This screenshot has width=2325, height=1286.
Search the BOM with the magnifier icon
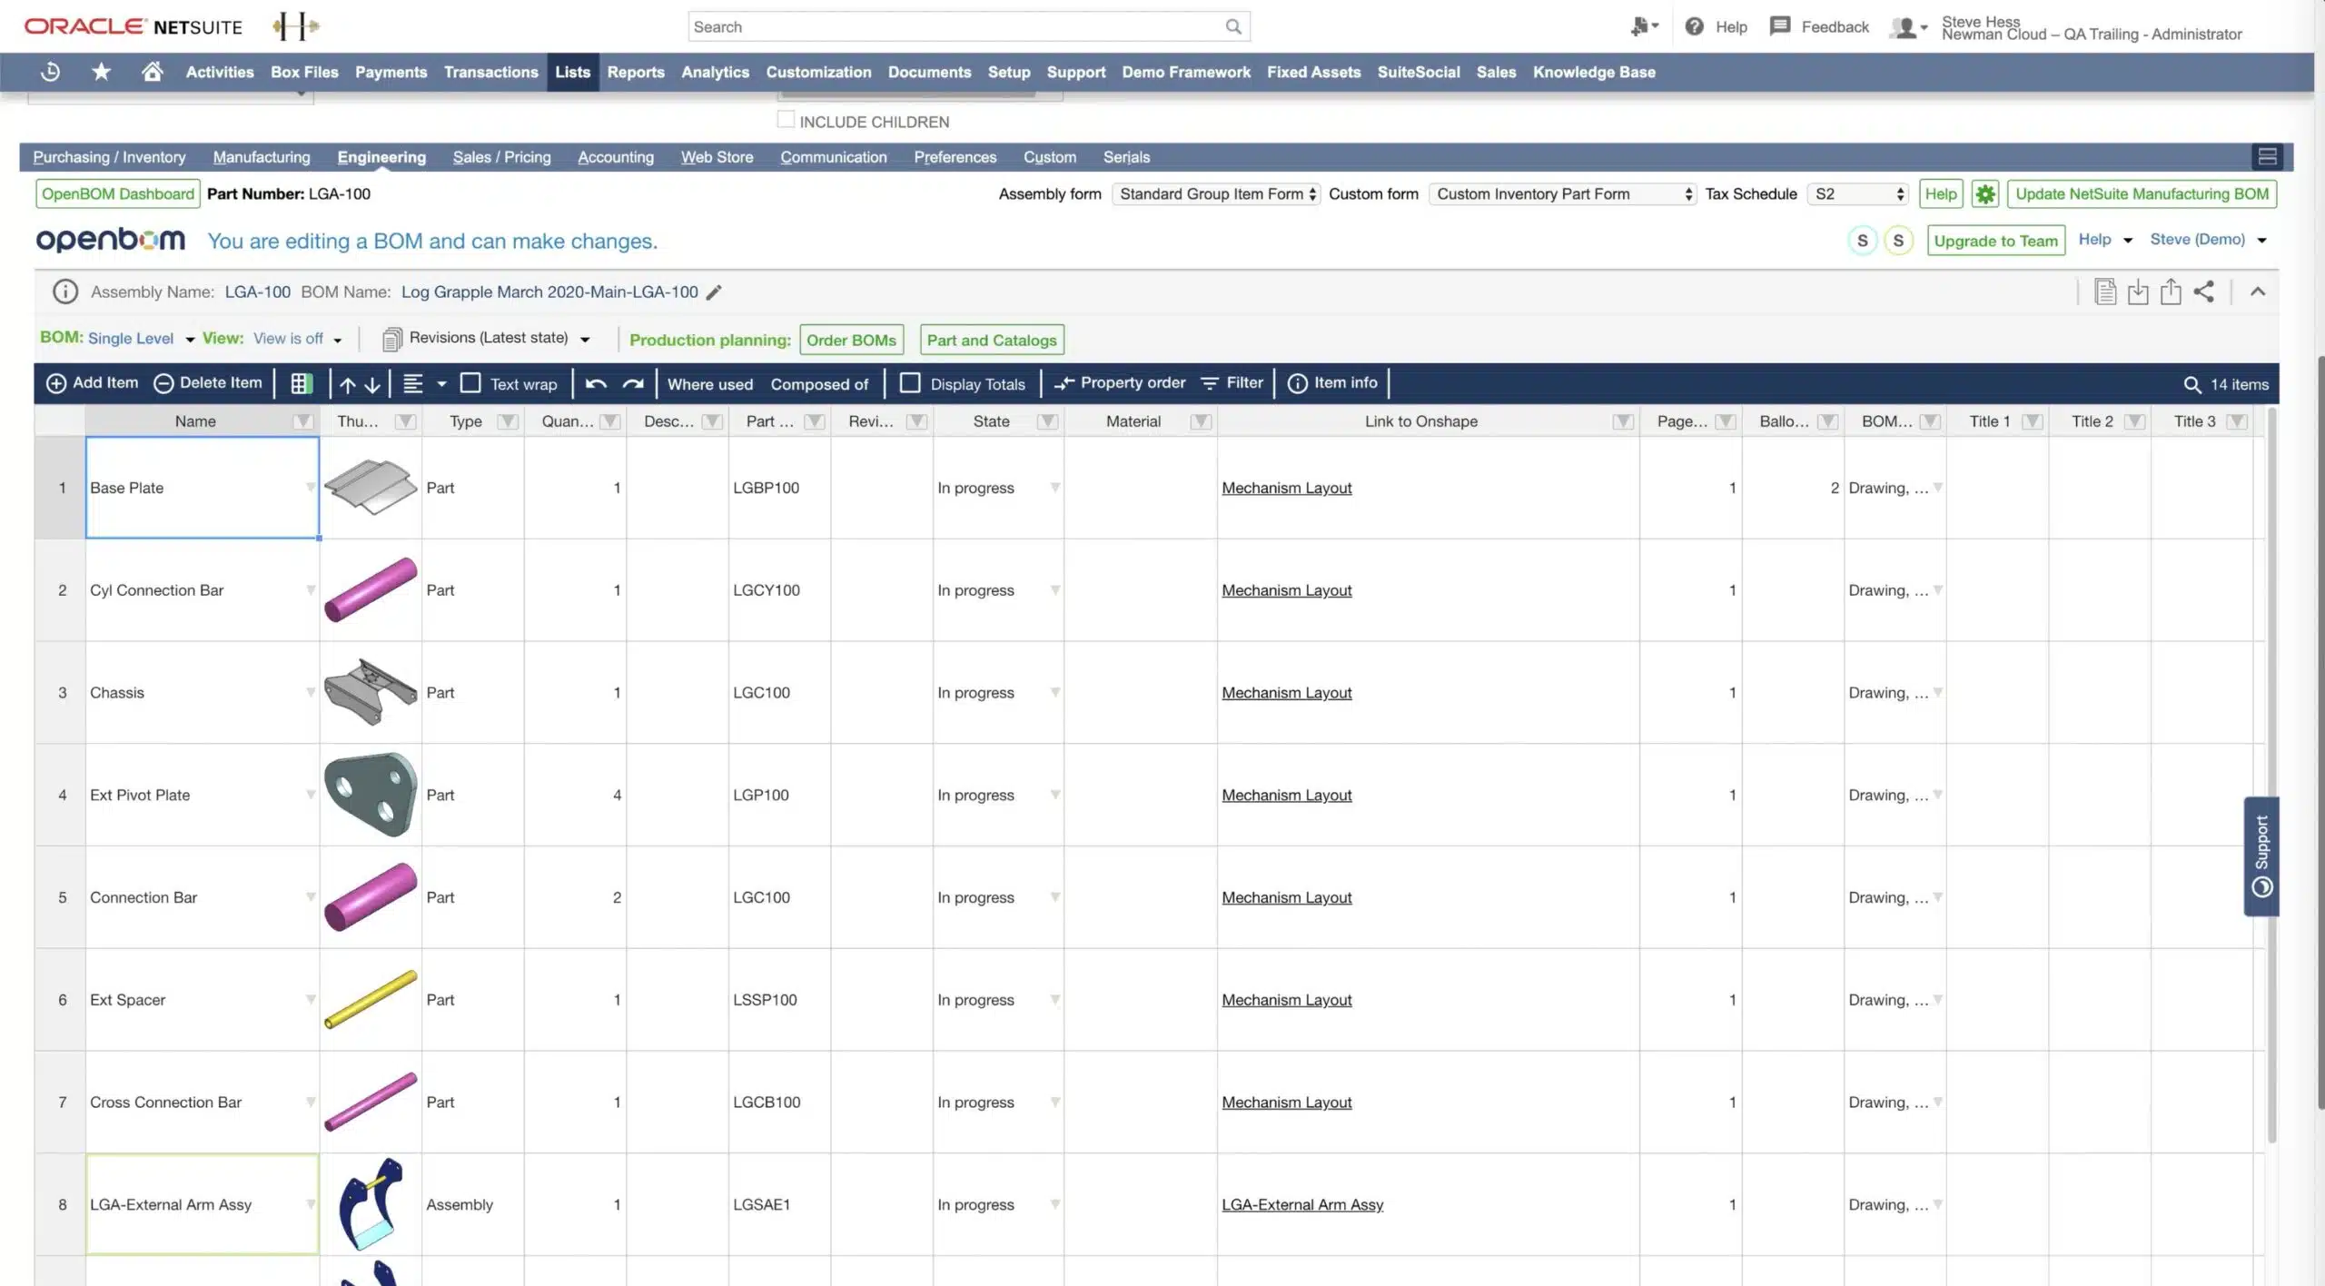pyautogui.click(x=2191, y=385)
